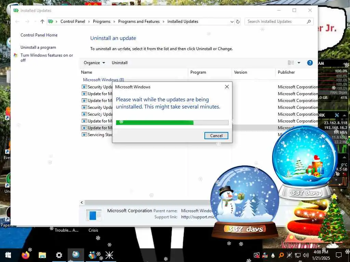Click the Crisis desktop shortcut label
Screen dimensions: 350x262
pos(93,230)
